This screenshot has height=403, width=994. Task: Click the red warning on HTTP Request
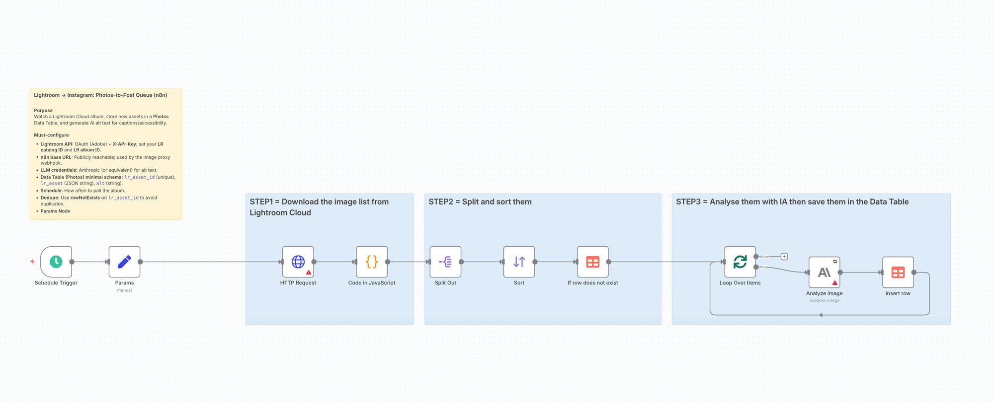pos(309,272)
